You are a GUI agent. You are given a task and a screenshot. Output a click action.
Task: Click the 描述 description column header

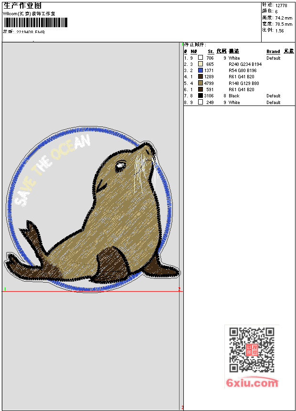coord(233,52)
